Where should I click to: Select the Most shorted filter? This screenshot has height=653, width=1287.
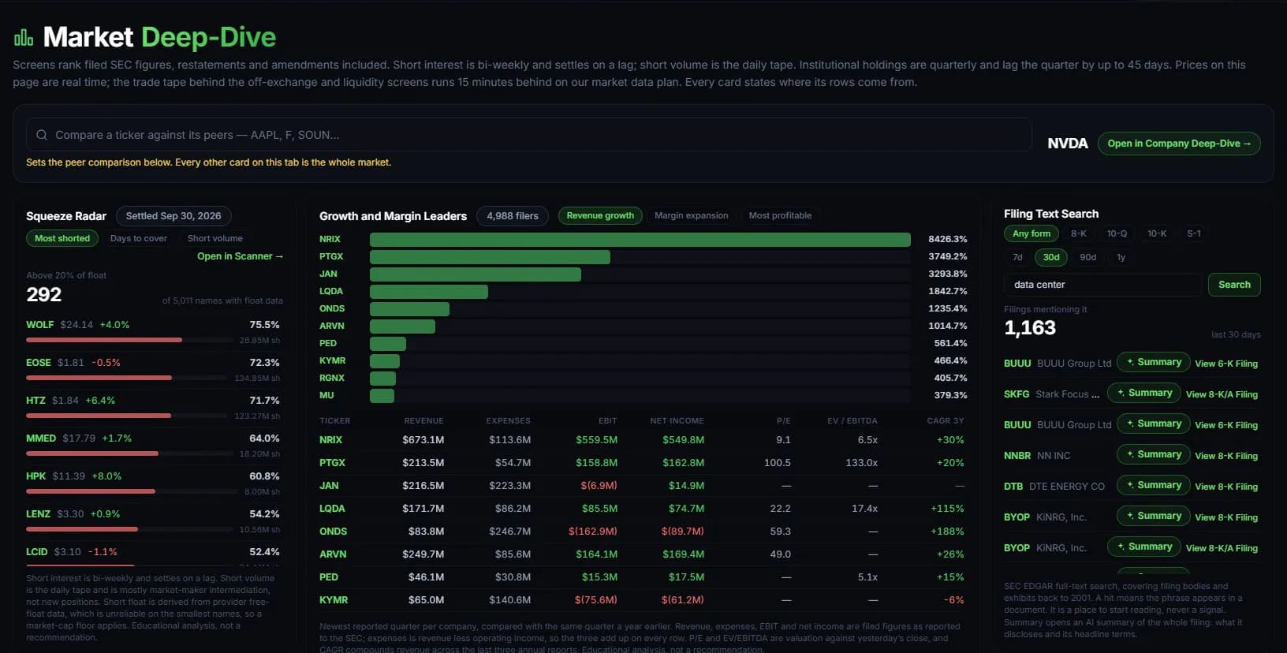[62, 238]
